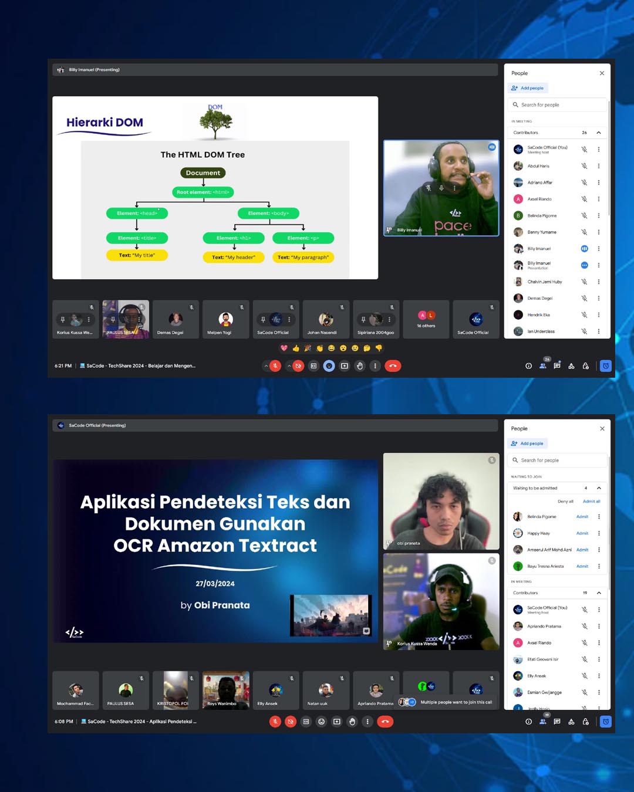
Task: Mute microphone in the 6:21 PM meeting
Action: [x=275, y=366]
